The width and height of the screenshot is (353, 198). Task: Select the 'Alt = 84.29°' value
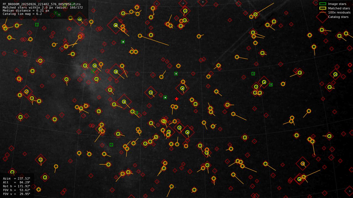(17, 182)
